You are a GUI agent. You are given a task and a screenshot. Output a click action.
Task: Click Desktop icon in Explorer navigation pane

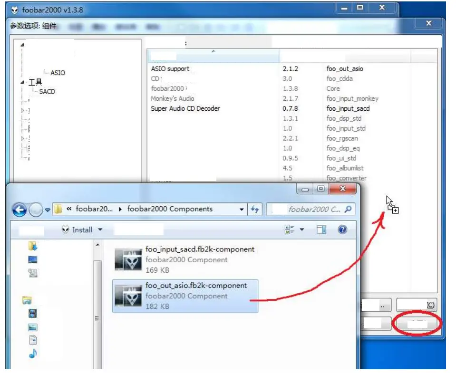coord(32,259)
